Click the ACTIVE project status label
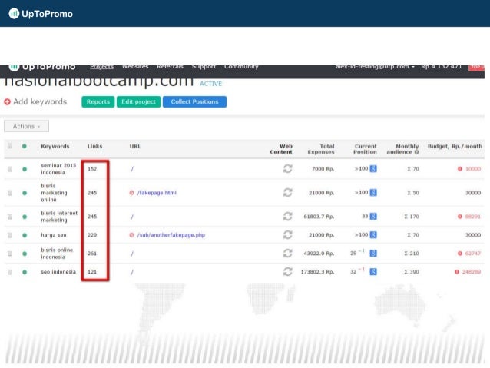The image size is (490, 368). (211, 84)
